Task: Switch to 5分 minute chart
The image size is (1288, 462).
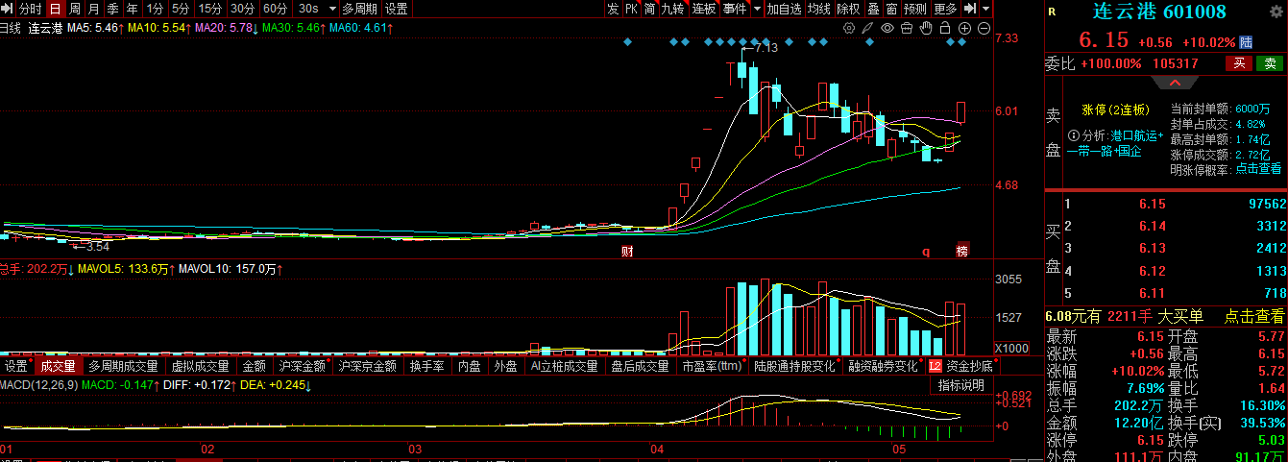Action: [181, 9]
